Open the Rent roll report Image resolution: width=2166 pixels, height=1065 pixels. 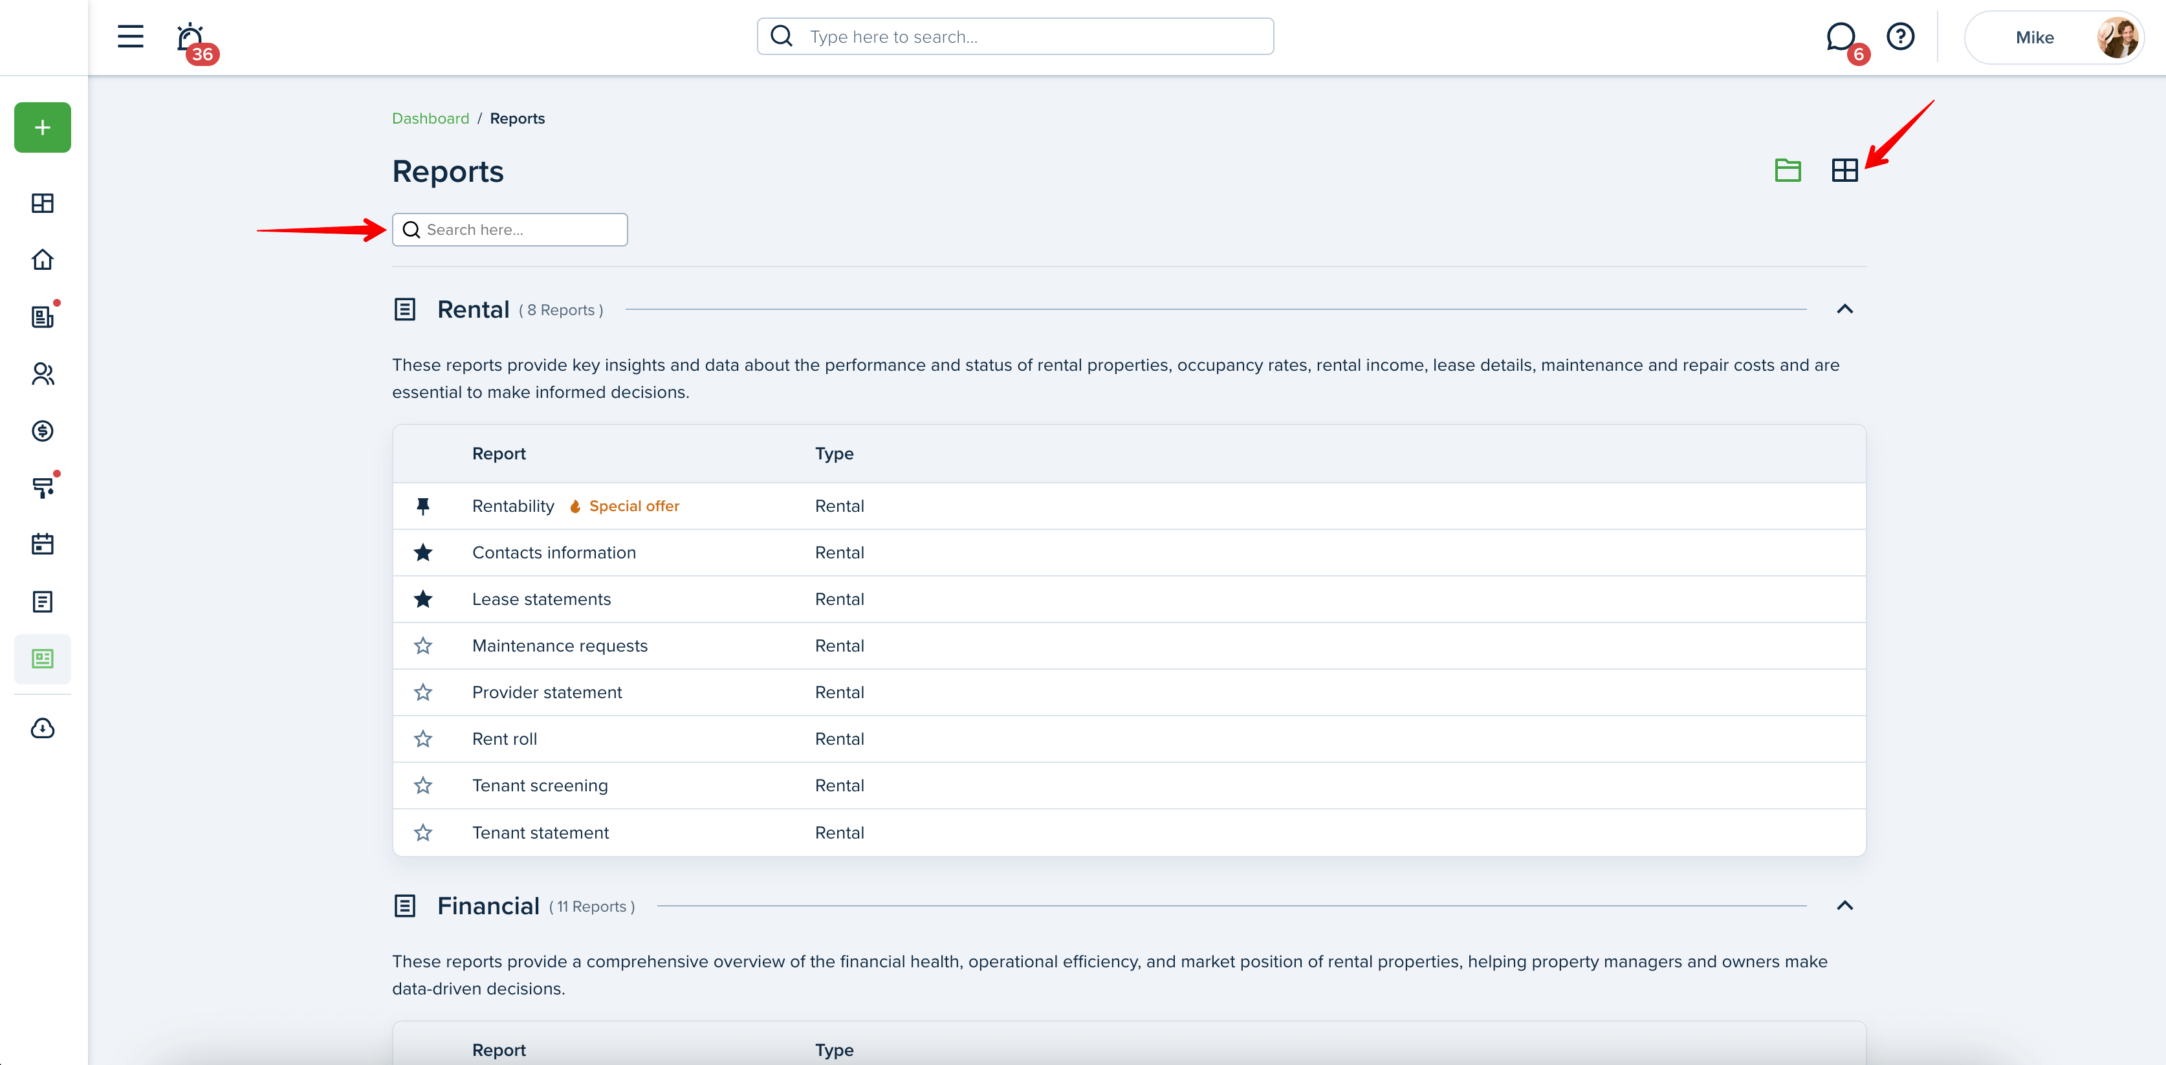(505, 739)
